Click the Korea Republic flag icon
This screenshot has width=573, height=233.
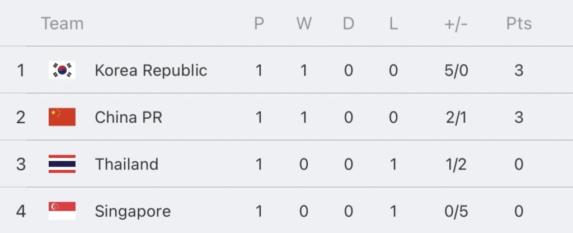(62, 70)
